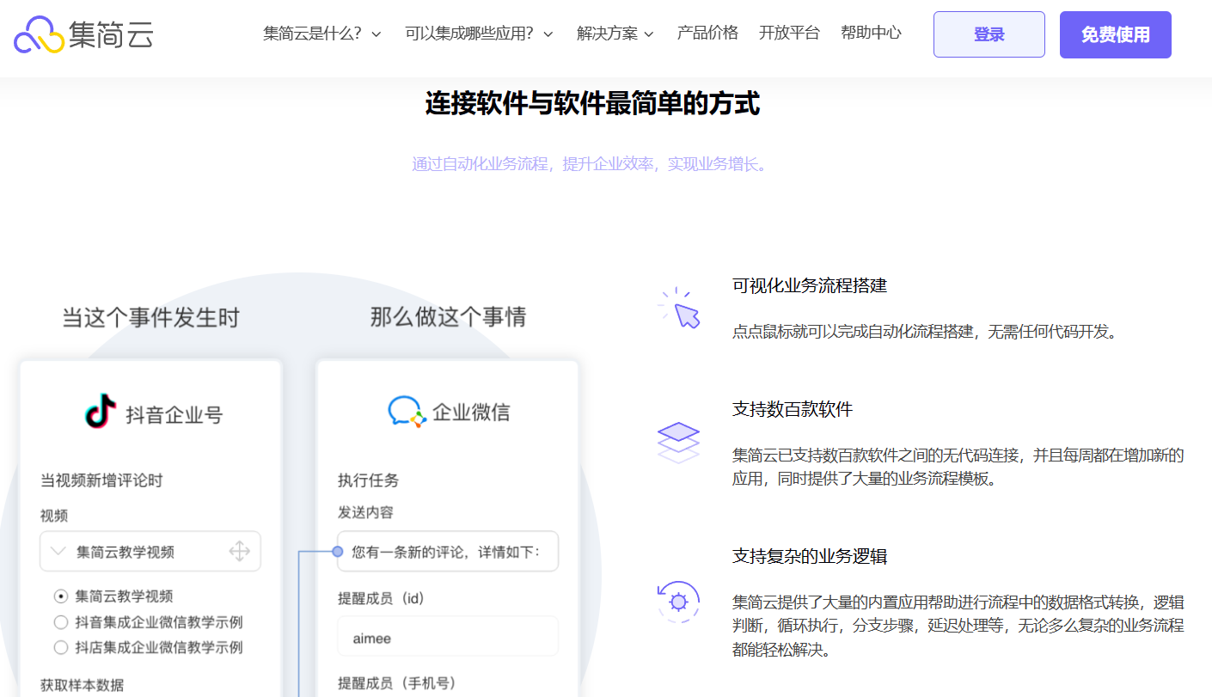Image resolution: width=1212 pixels, height=697 pixels.
Task: Click the 抖音 TikTok logo icon
Action: click(x=101, y=412)
